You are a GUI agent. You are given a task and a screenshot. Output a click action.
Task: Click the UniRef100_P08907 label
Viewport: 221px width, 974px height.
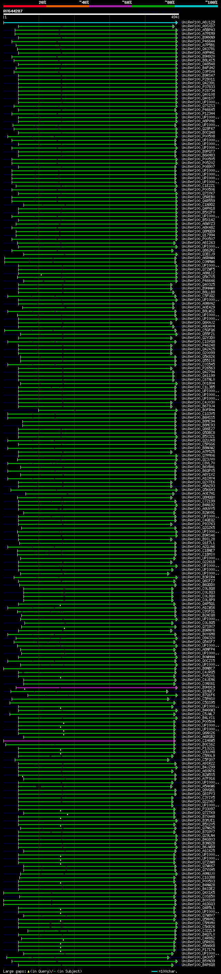point(198,167)
